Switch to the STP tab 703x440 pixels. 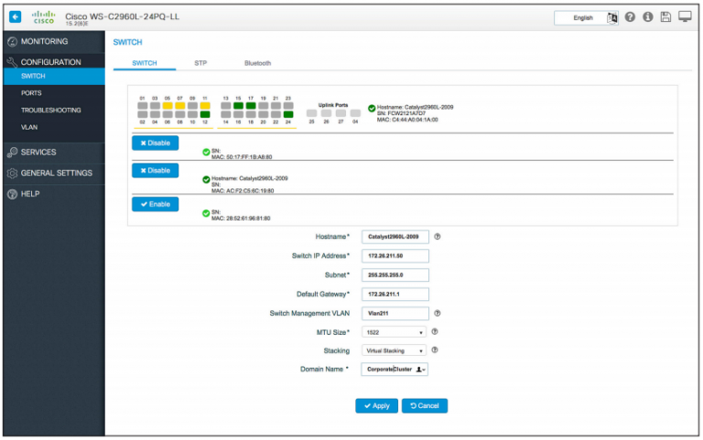tap(200, 63)
